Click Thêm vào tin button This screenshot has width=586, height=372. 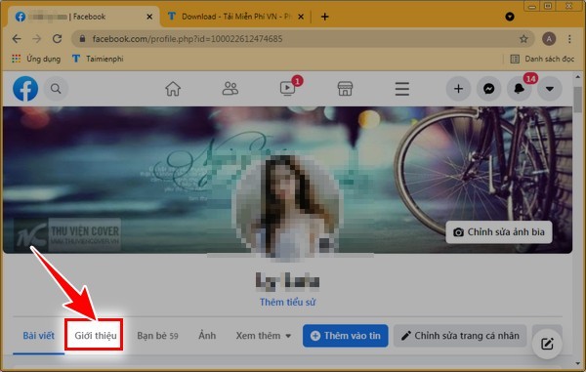point(346,336)
